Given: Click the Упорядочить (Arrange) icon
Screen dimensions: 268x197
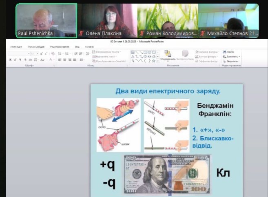Looking at the screenshot, I should point(168,55).
